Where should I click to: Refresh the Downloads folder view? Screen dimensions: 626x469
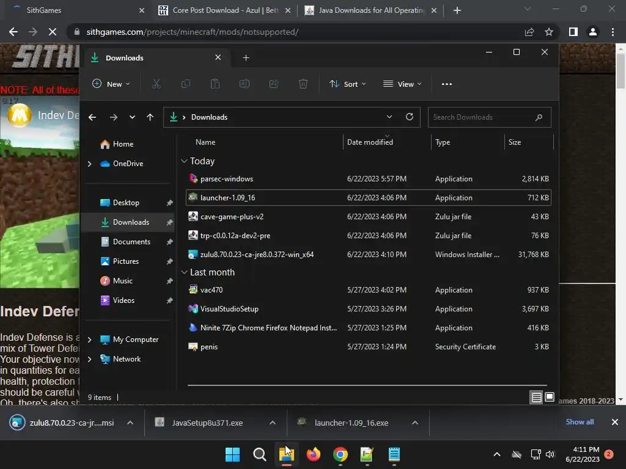tap(409, 117)
